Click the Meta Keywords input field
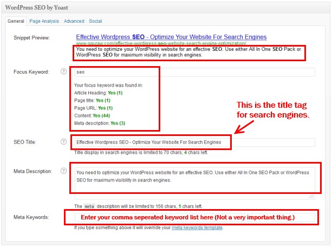Image resolution: width=332 pixels, height=247 pixels. 195,218
